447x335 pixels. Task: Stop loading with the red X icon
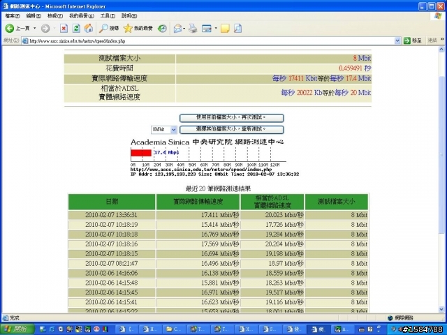tap(64, 28)
